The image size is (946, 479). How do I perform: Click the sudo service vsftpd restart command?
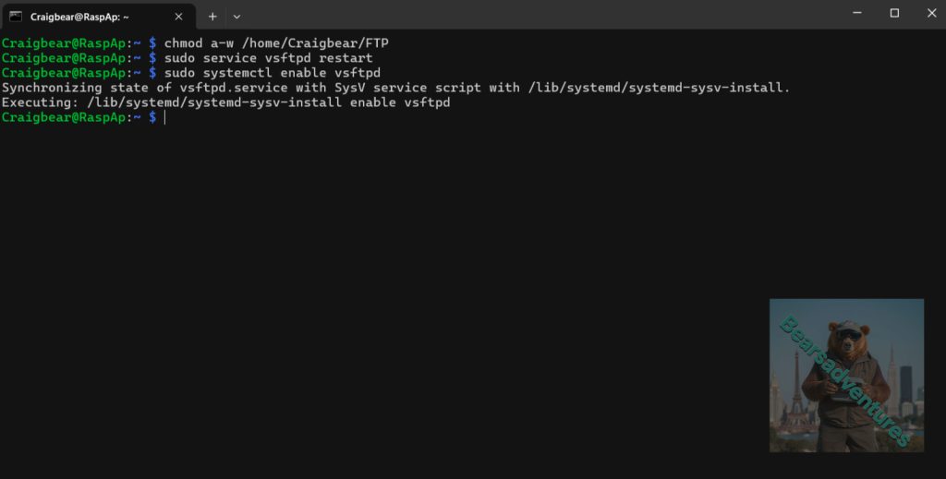click(268, 58)
